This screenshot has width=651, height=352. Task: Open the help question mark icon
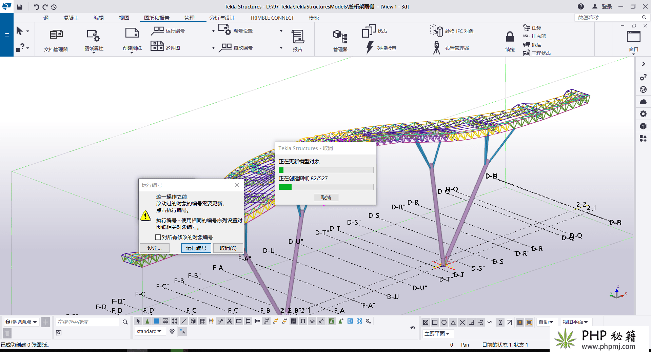point(581,6)
